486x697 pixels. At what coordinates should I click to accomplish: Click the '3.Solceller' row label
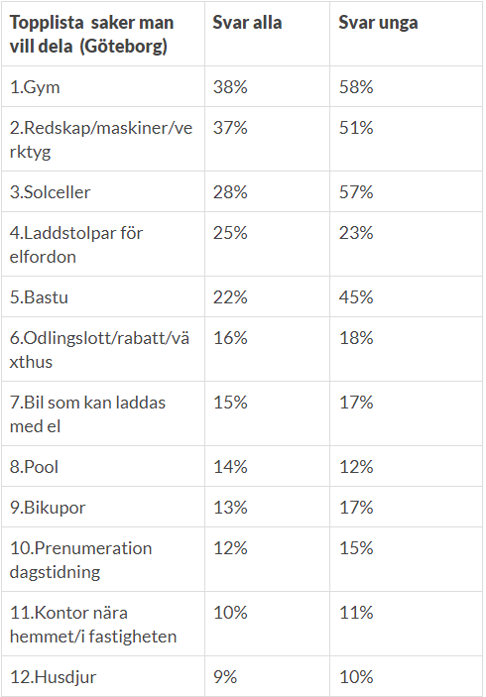click(x=51, y=192)
